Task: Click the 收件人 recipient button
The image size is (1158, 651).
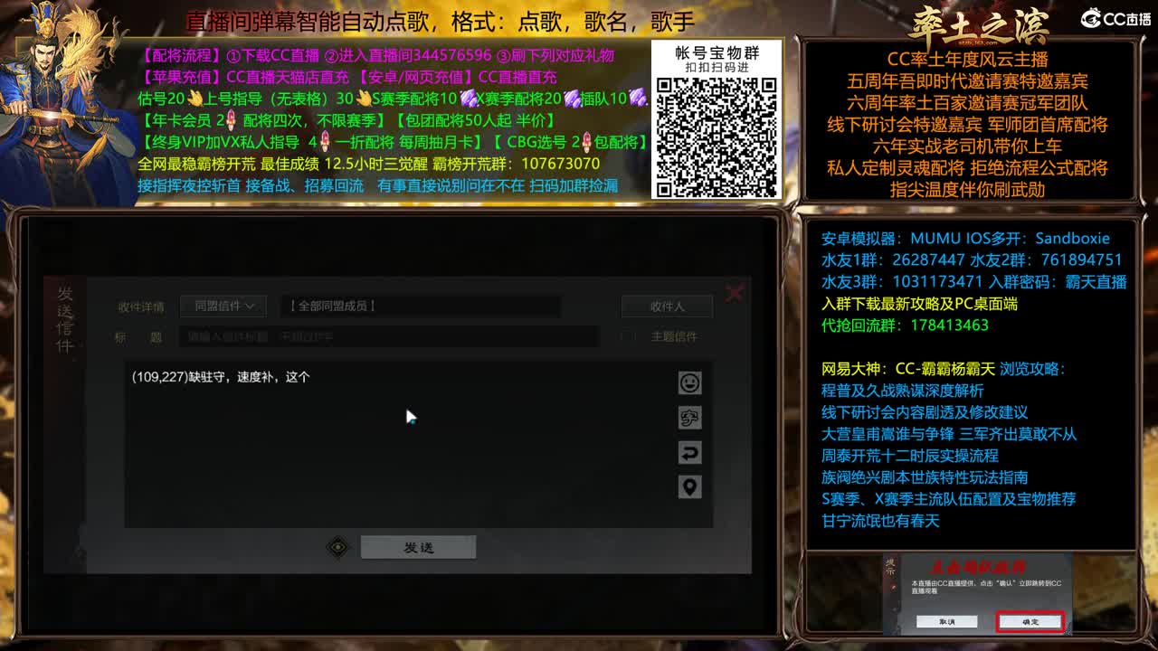Action: pyautogui.click(x=667, y=307)
